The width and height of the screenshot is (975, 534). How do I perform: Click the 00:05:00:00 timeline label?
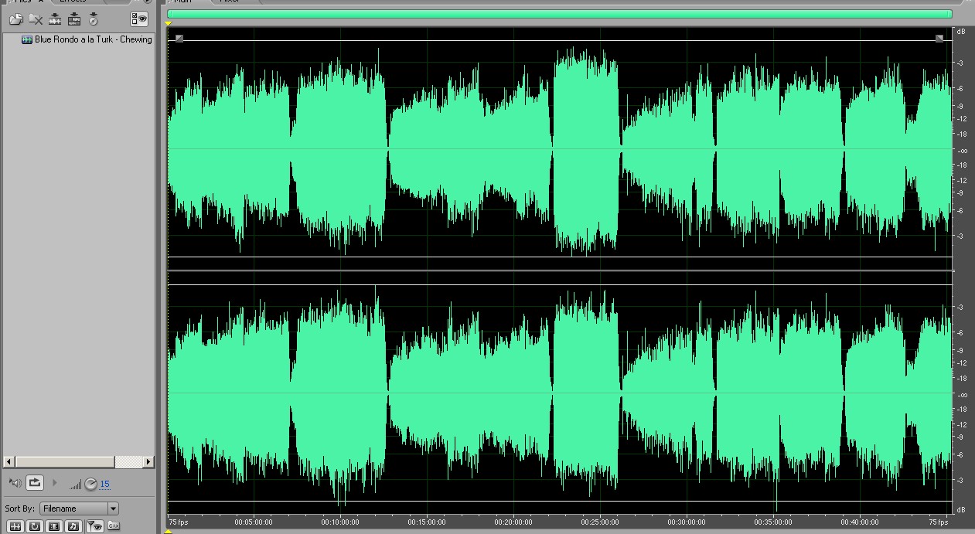(x=254, y=522)
